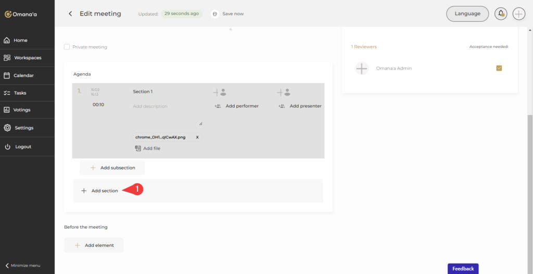This screenshot has height=274, width=533.
Task: Open the Language selector
Action: click(x=467, y=14)
